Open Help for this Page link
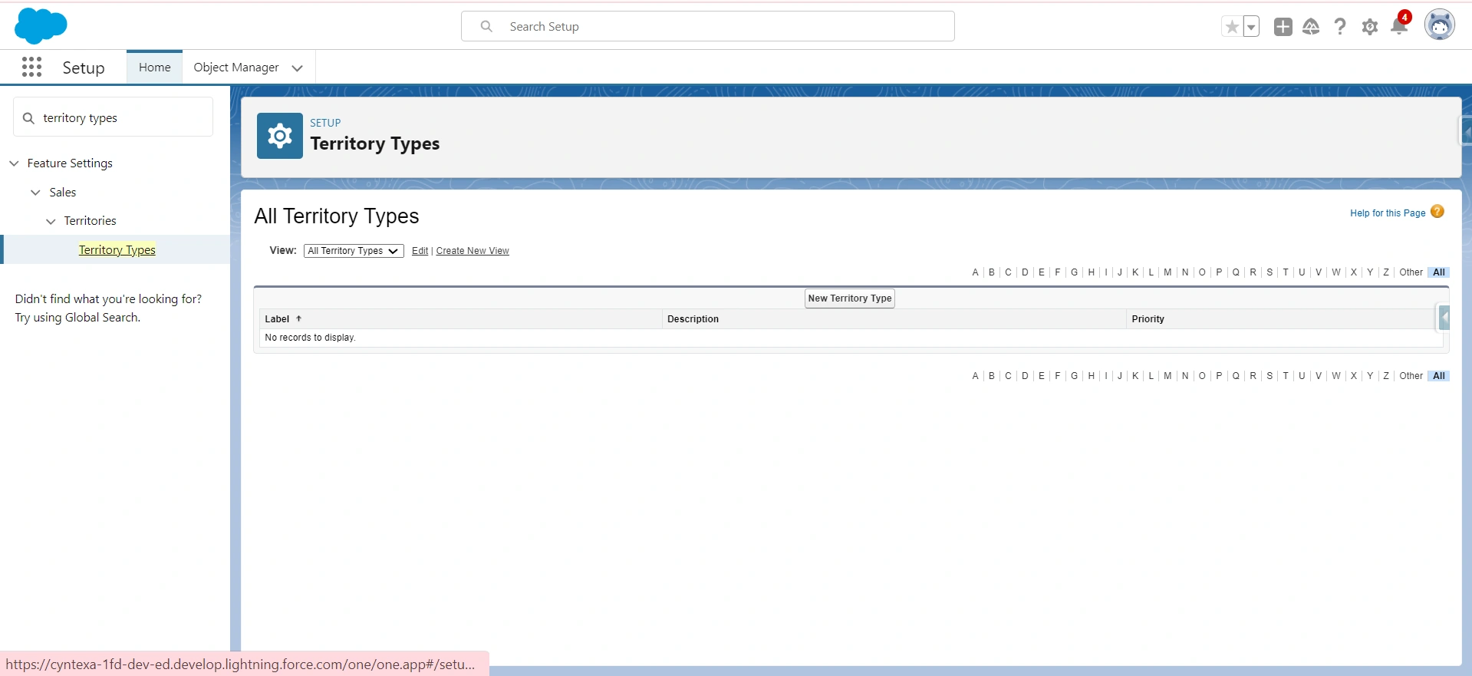 tap(1388, 213)
